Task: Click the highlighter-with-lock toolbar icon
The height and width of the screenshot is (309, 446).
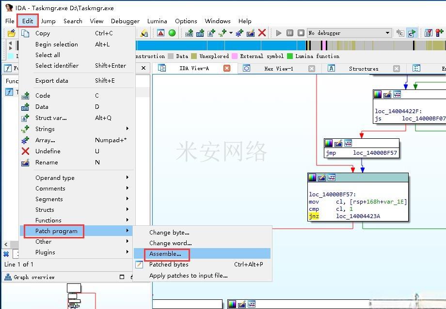Action: pos(144,33)
